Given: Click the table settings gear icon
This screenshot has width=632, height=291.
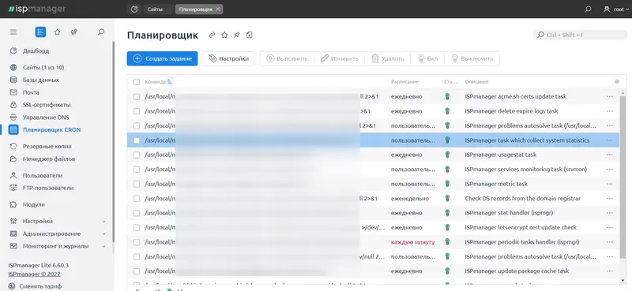Looking at the screenshot, I should [617, 82].
